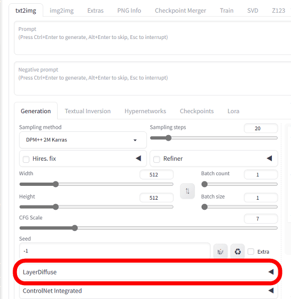Select the Hypernetworks sub-tab
Screen dimensions: 291x299
145,111
